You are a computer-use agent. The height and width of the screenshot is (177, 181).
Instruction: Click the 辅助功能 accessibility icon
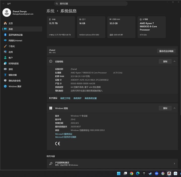click(x=5, y=75)
